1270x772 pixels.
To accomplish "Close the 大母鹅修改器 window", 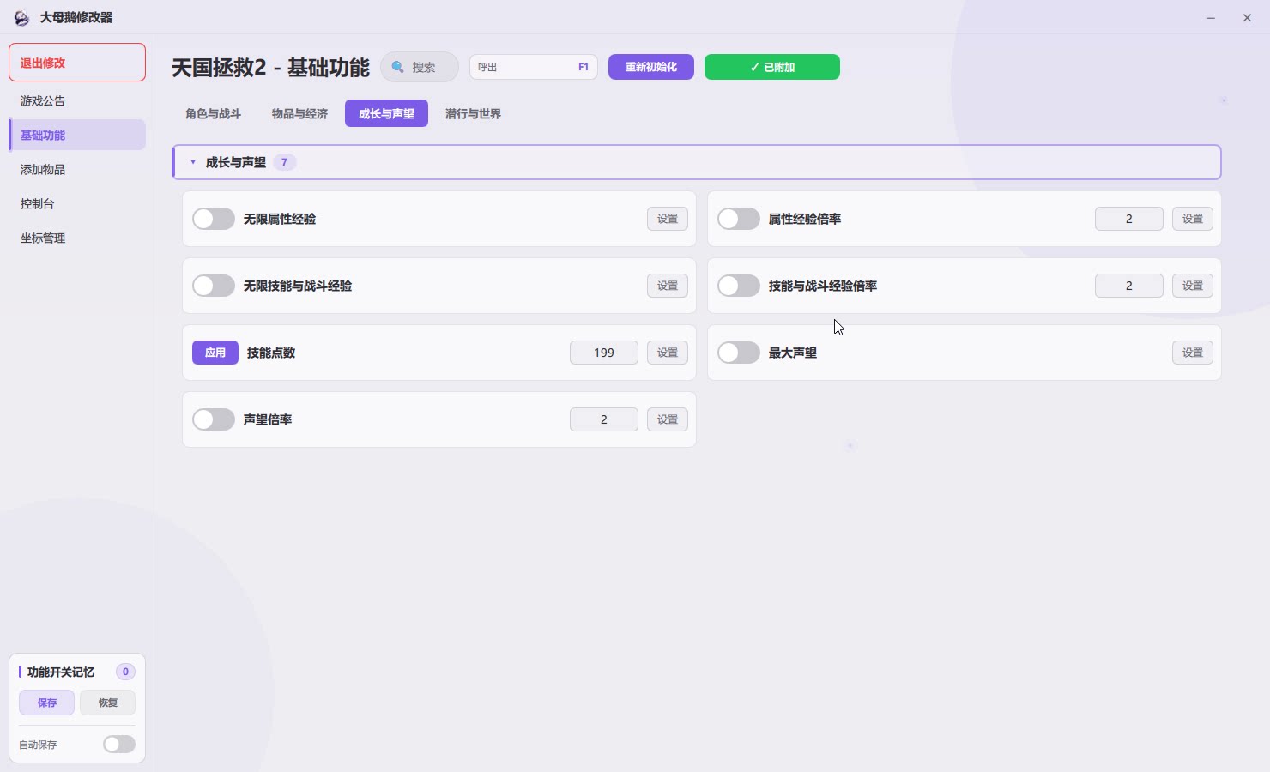I will (1247, 18).
